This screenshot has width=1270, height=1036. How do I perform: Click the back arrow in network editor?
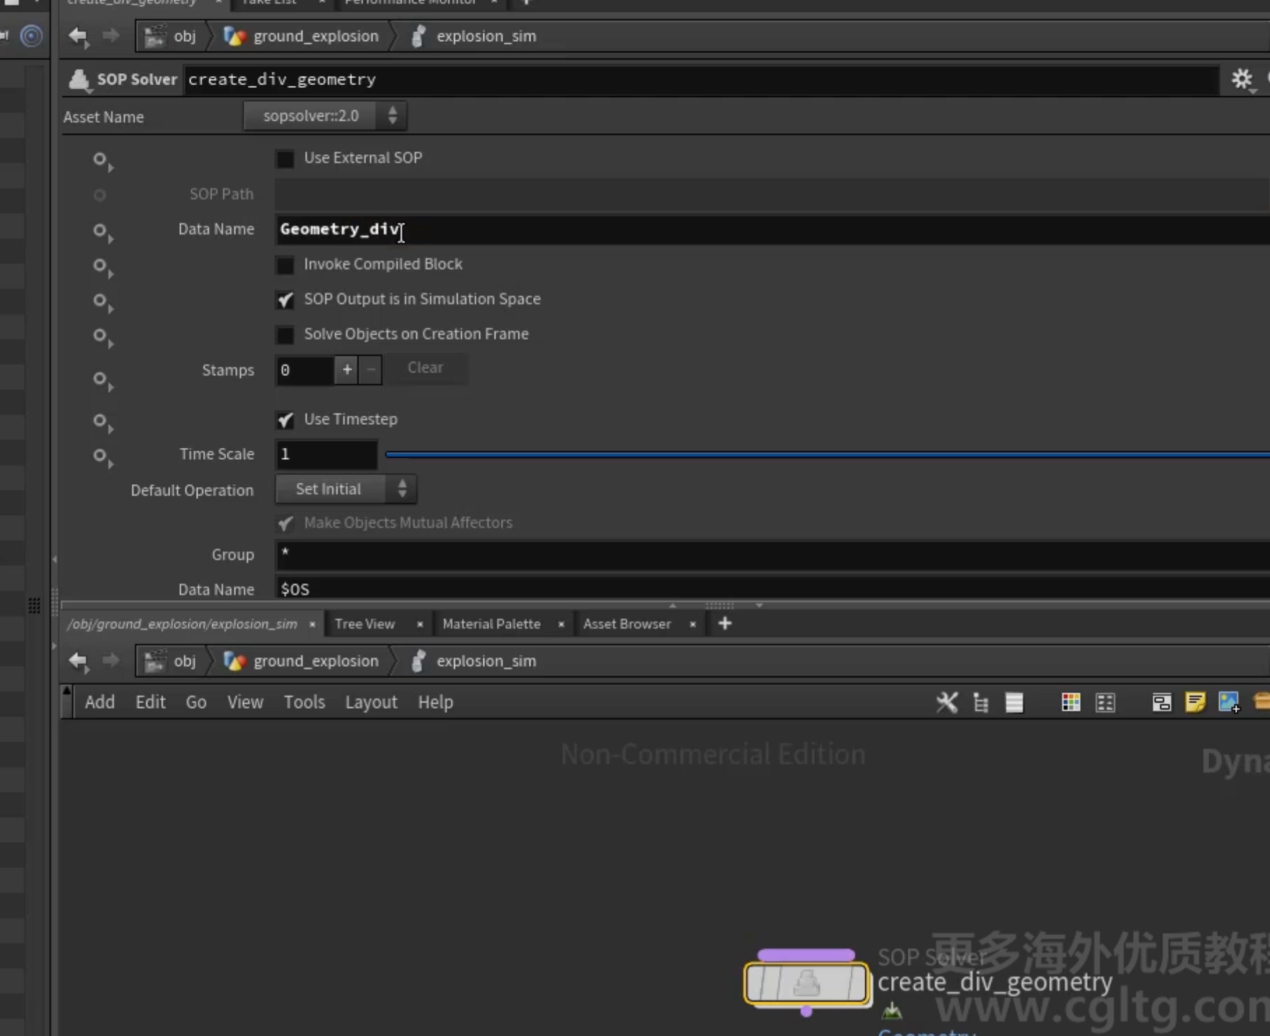(78, 661)
